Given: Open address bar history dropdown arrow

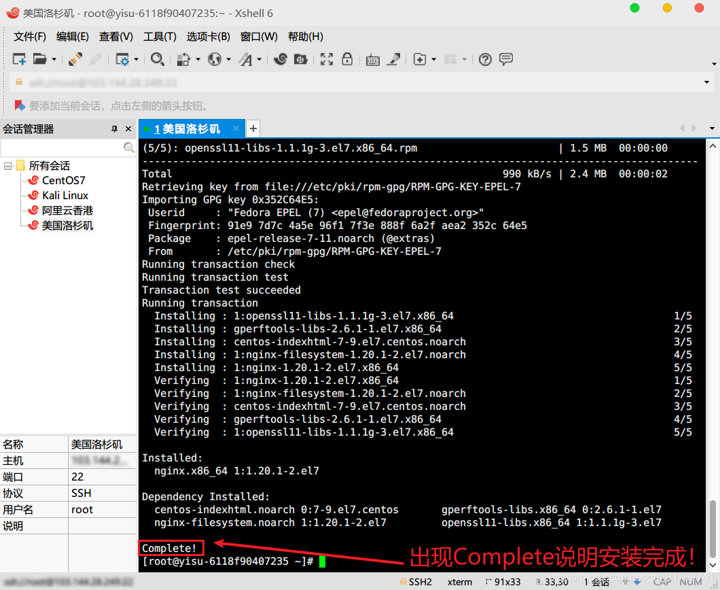Looking at the screenshot, I should (706, 82).
